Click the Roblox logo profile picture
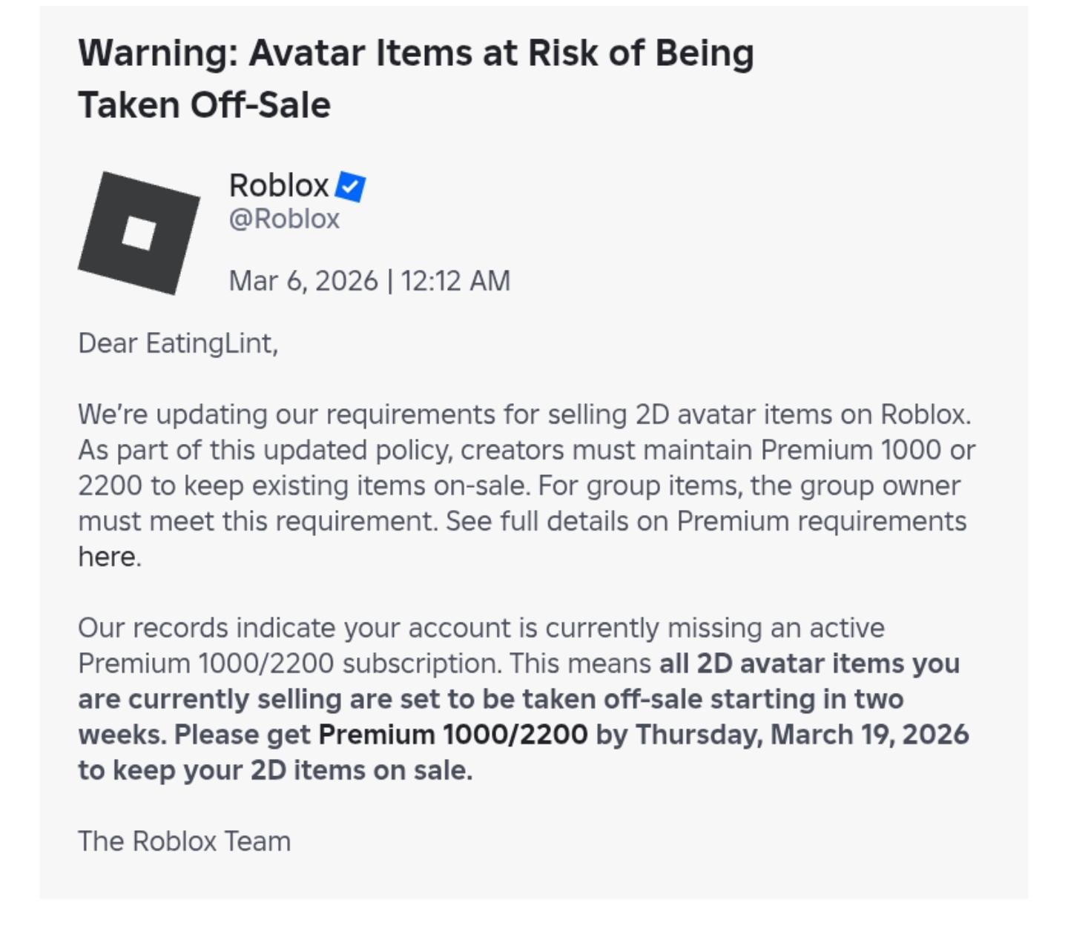The image size is (1068, 951). (x=139, y=233)
